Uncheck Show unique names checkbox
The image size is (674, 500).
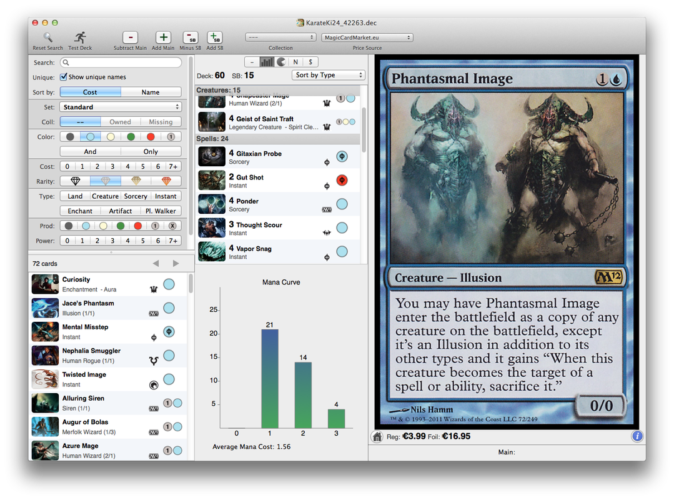pos(64,77)
